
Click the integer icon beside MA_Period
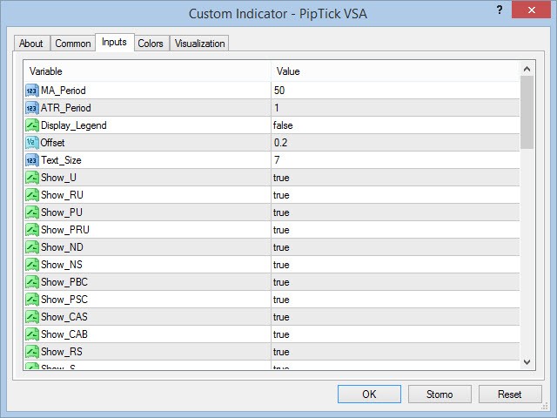coord(32,91)
